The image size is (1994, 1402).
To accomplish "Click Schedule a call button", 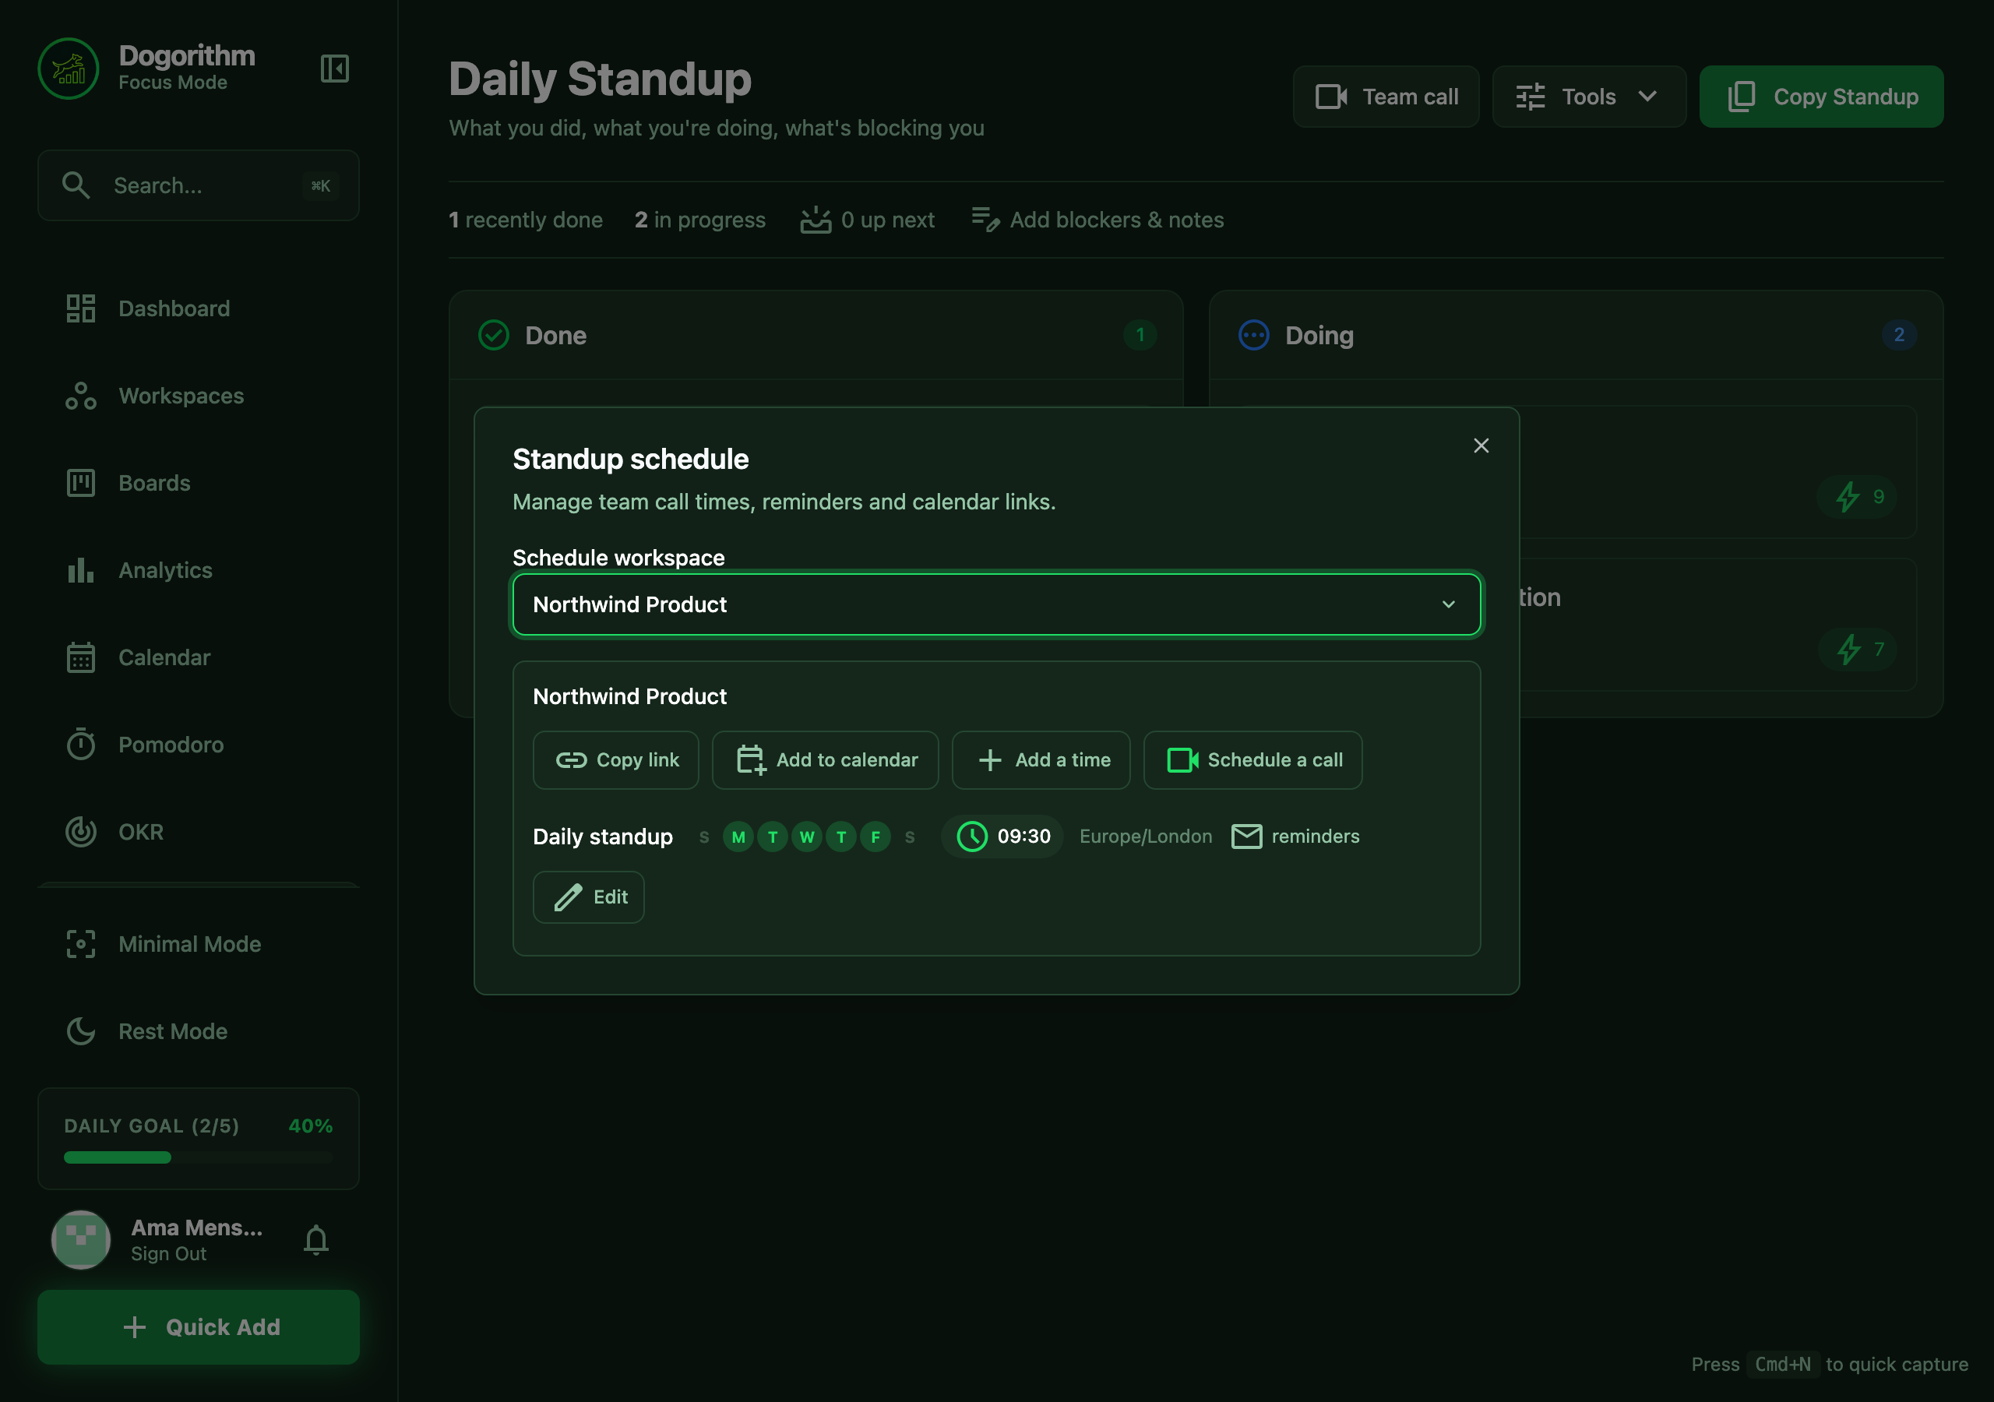I will pyautogui.click(x=1252, y=760).
